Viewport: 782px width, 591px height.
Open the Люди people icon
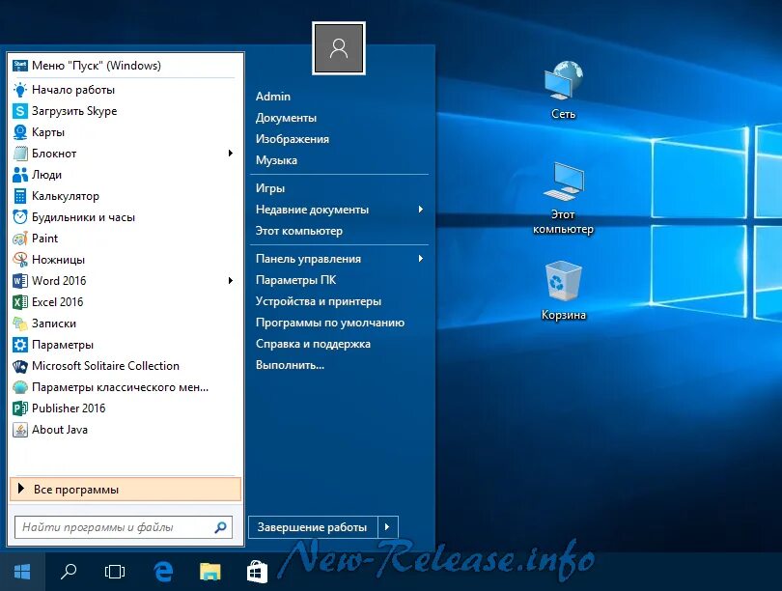click(20, 175)
